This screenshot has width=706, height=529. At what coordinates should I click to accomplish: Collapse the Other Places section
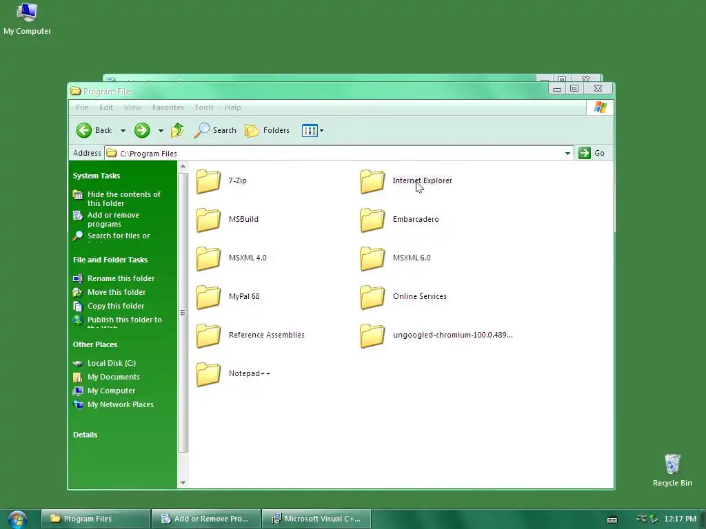coord(95,344)
